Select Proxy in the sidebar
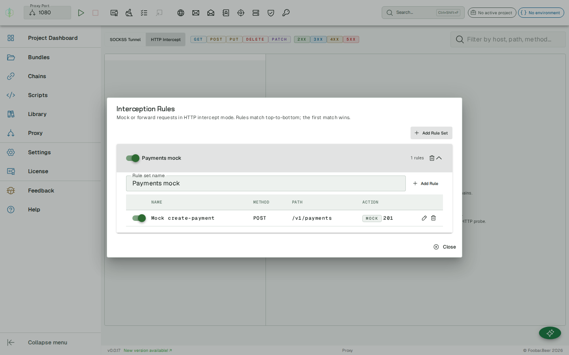The width and height of the screenshot is (569, 355). click(51, 133)
